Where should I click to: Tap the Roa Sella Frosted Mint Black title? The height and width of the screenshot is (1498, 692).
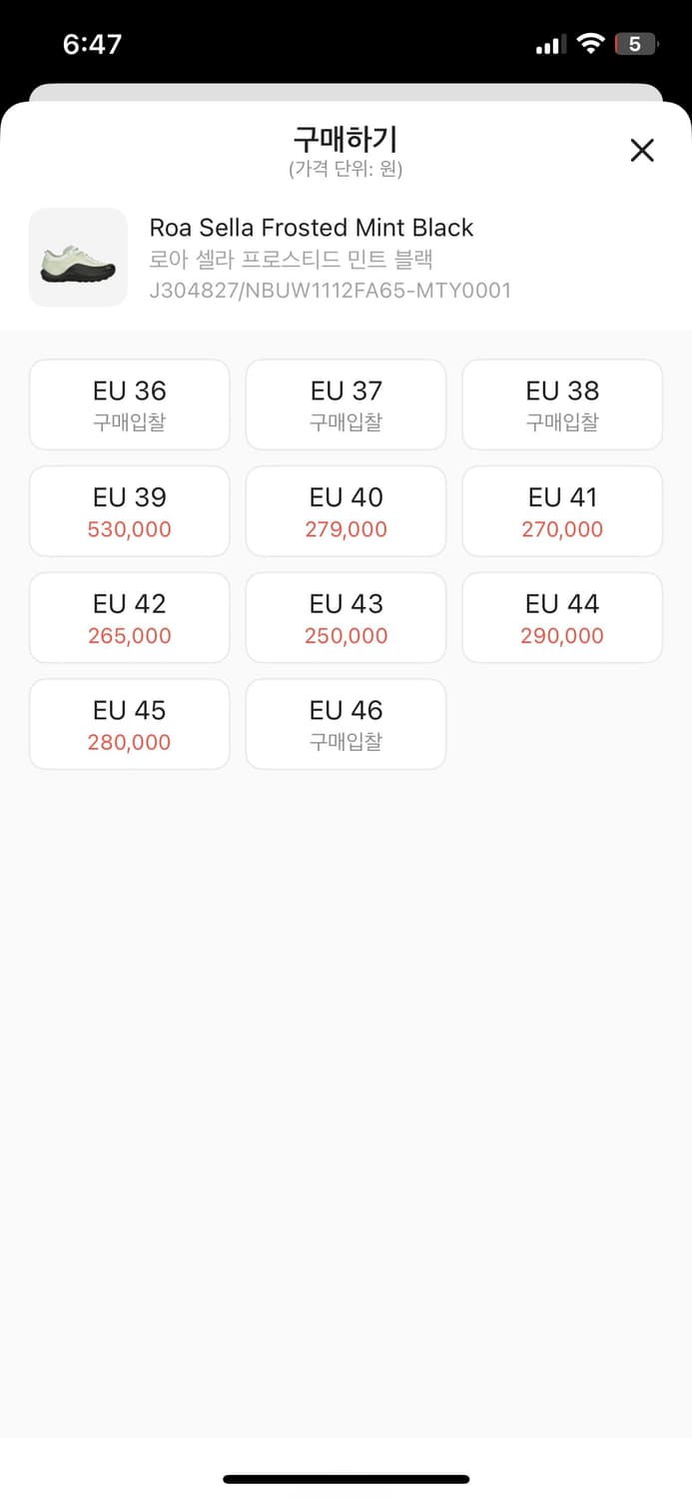click(312, 228)
